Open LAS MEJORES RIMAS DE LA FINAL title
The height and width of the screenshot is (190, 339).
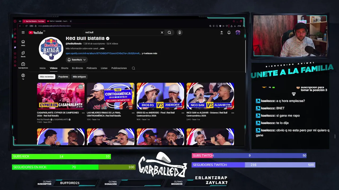click(104, 114)
